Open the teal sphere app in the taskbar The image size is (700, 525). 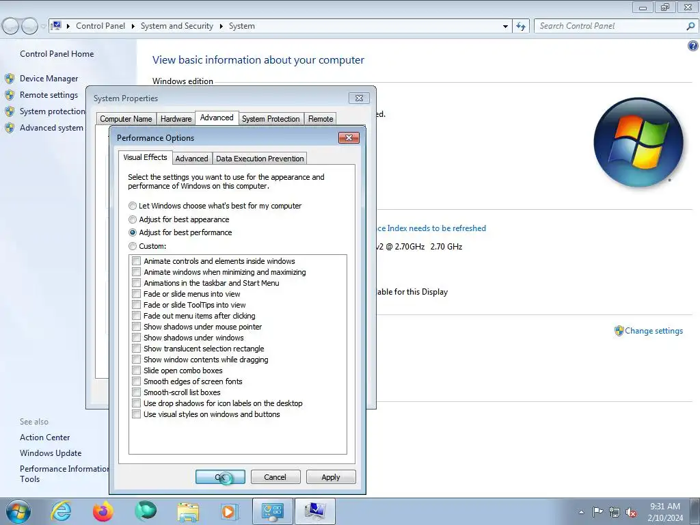pyautogui.click(x=146, y=511)
